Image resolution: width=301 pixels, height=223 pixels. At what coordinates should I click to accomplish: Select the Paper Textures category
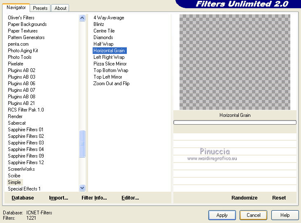point(23,31)
